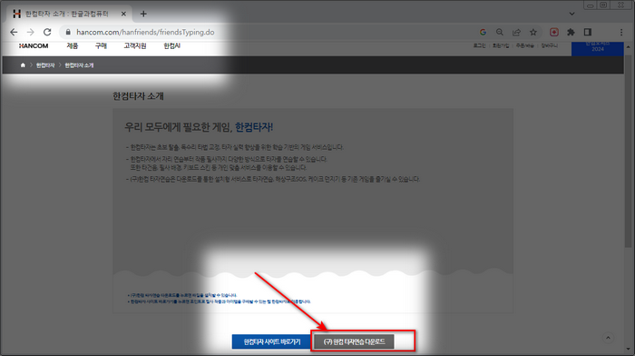Viewport: 635px width, 356px height.
Task: Click the HANCOM logo
Action: pyautogui.click(x=34, y=45)
